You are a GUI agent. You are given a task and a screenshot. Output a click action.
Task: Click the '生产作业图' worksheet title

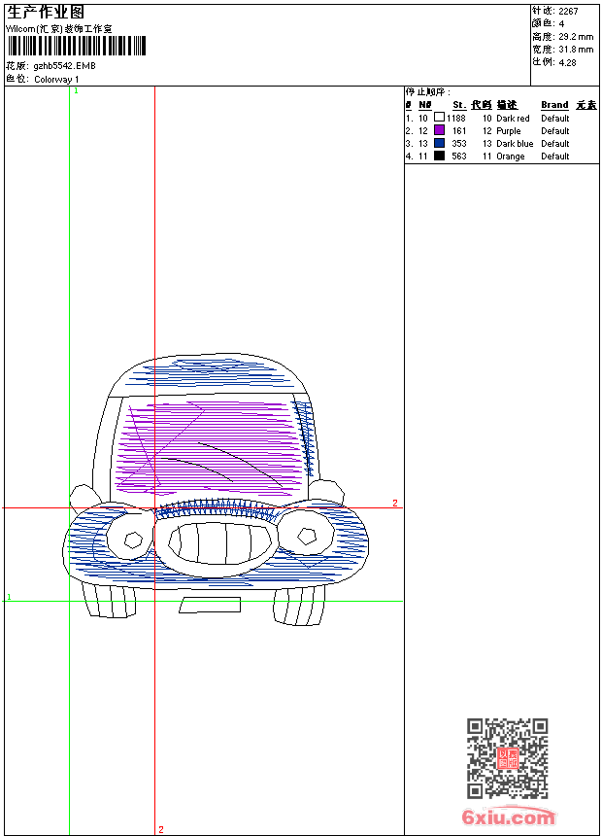[x=46, y=12]
